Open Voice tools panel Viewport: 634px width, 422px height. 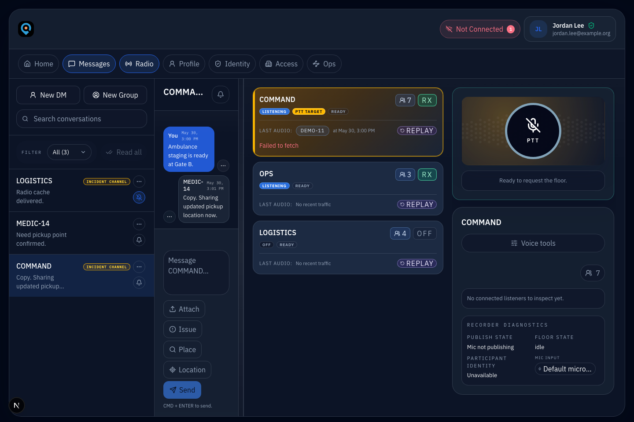[x=533, y=243]
